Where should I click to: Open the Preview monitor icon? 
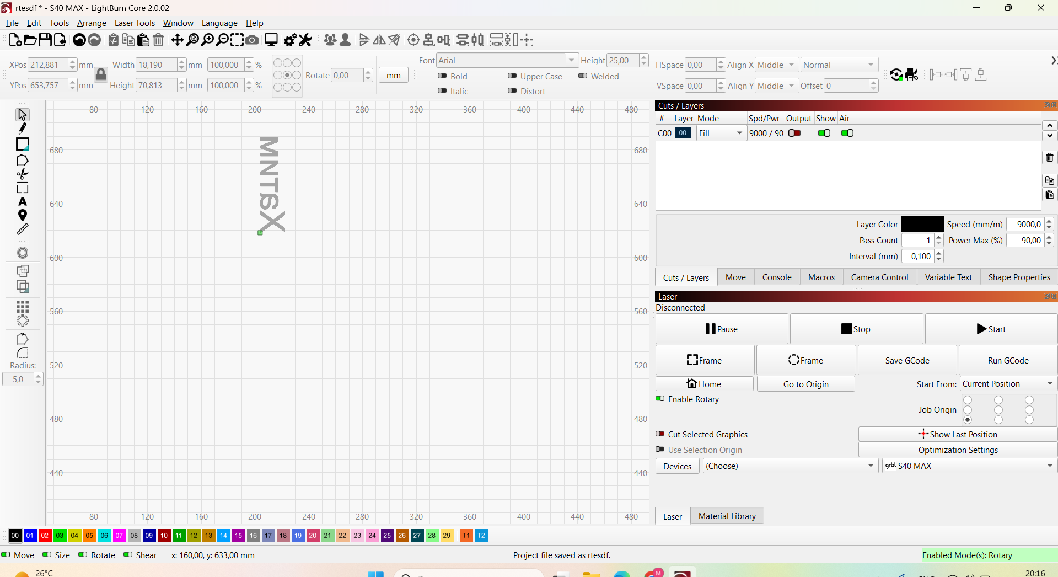click(271, 40)
